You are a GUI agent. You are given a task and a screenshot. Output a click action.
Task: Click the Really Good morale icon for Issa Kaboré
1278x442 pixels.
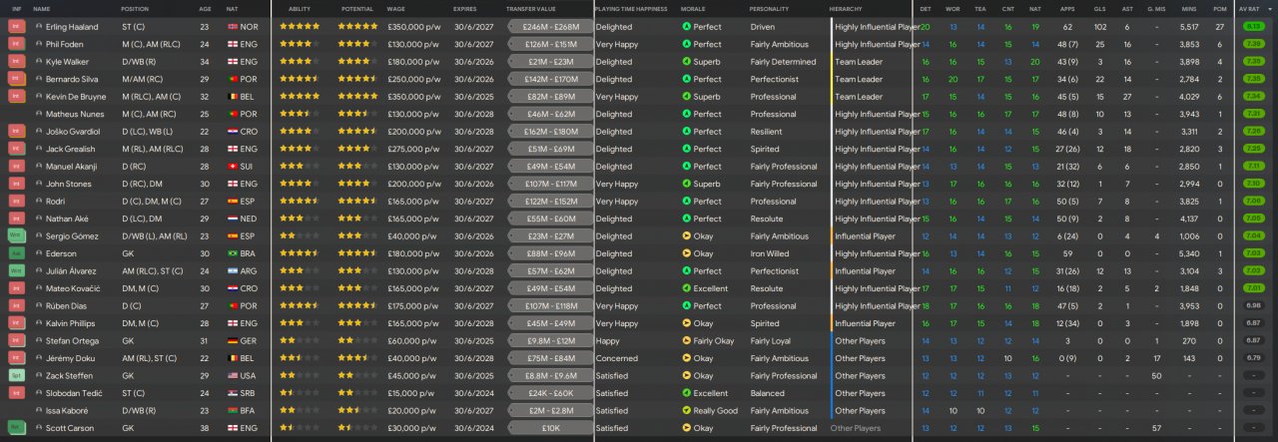click(x=686, y=411)
